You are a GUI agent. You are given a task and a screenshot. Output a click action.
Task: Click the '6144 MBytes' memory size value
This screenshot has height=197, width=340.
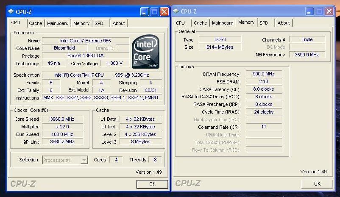[x=220, y=47]
